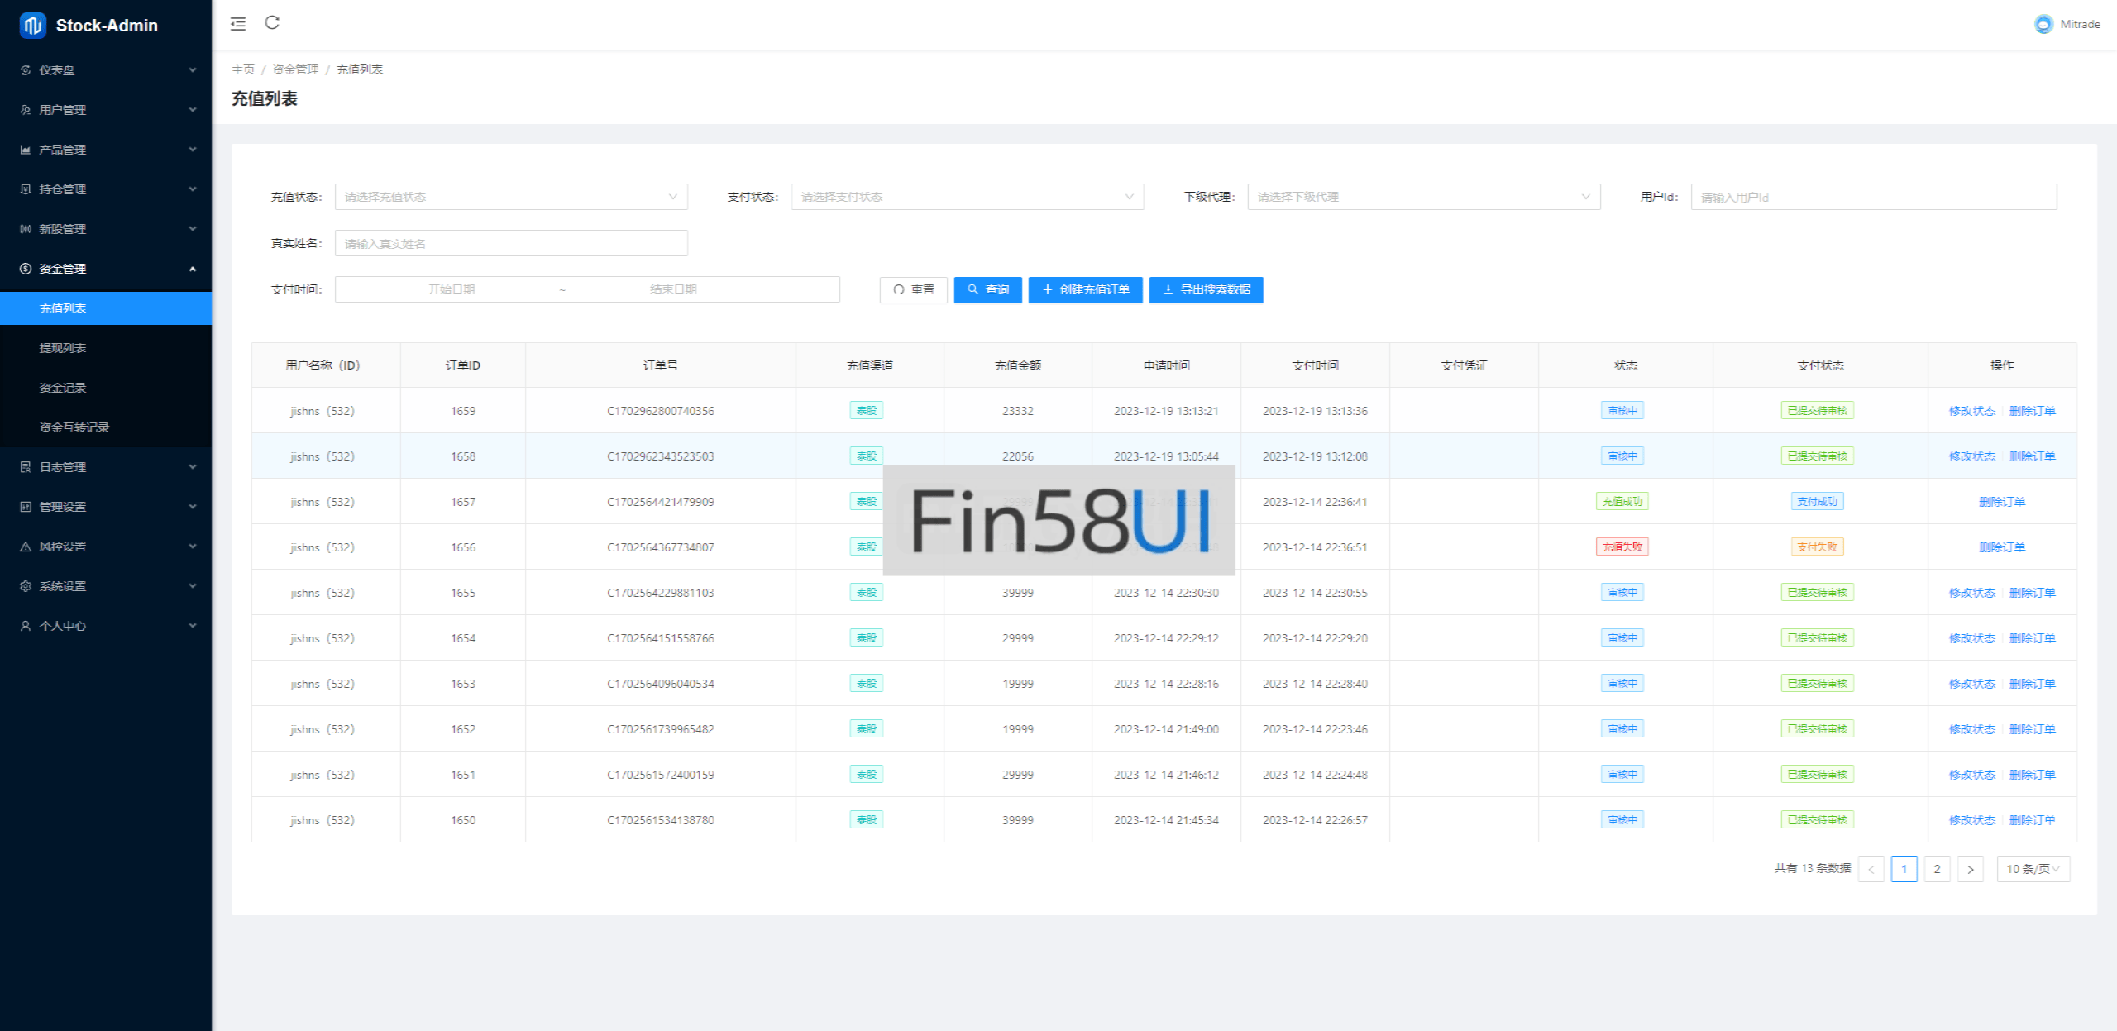Click the 系统设置 gear icon
The width and height of the screenshot is (2117, 1031).
(x=26, y=586)
